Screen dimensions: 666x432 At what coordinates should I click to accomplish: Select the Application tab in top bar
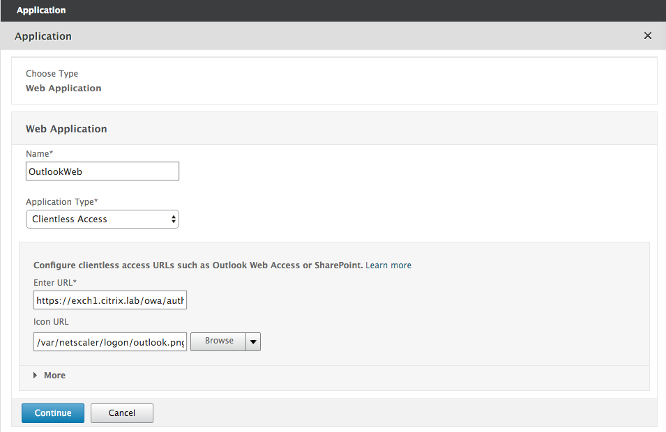[41, 10]
